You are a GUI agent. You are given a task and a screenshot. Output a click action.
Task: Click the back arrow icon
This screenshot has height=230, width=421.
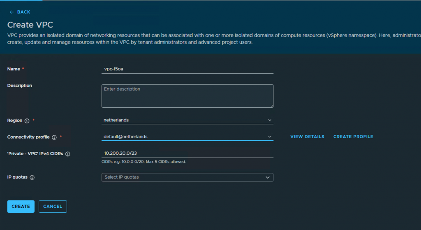[x=12, y=12]
